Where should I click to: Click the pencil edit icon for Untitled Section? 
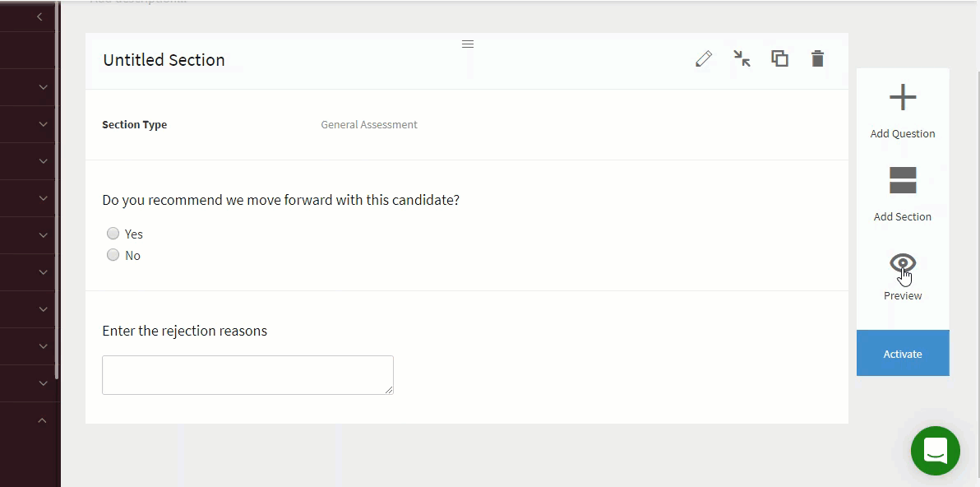(x=704, y=58)
